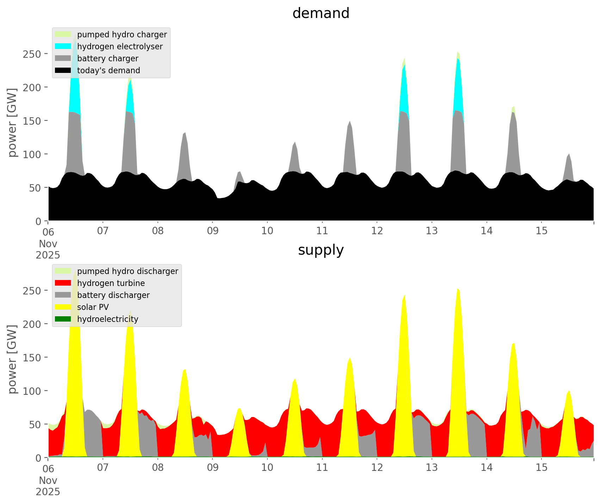Image resolution: width=601 pixels, height=504 pixels.
Task: Click the gray battery discharger legend swatch
Action: (x=63, y=295)
